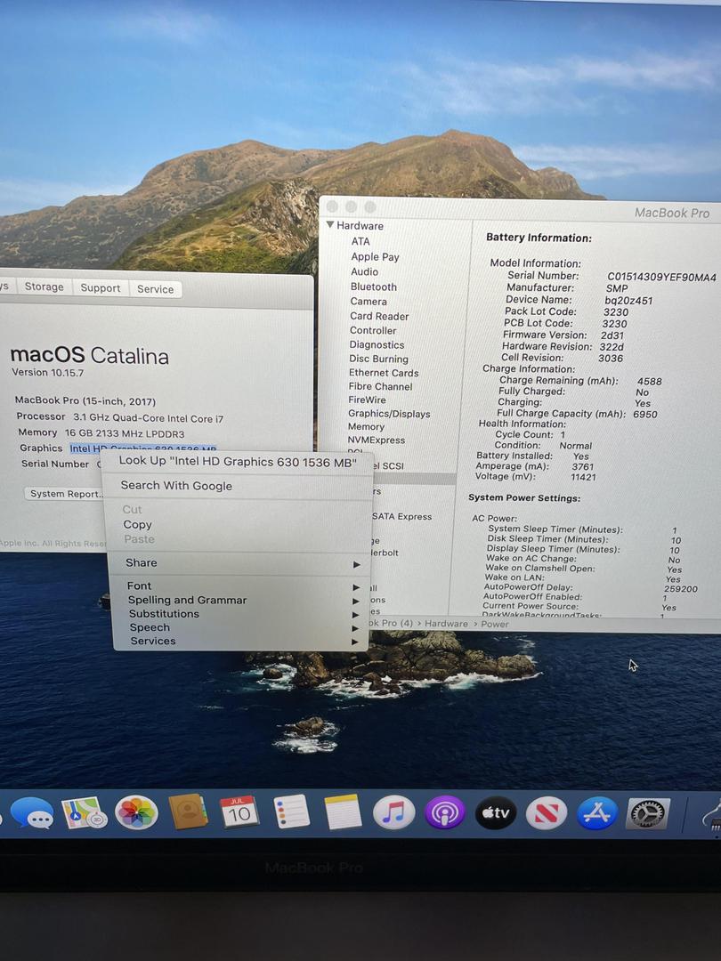Select Audio in the Hardware list

(x=364, y=271)
